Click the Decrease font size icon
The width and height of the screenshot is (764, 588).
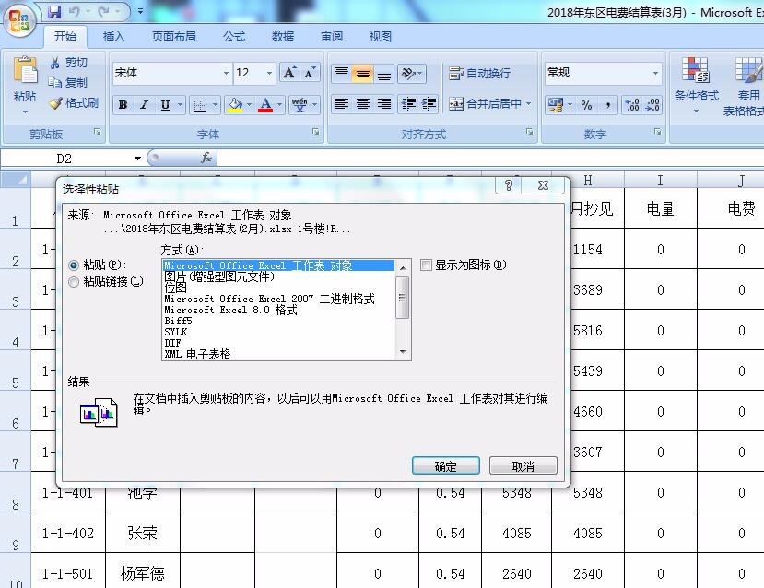[x=310, y=73]
